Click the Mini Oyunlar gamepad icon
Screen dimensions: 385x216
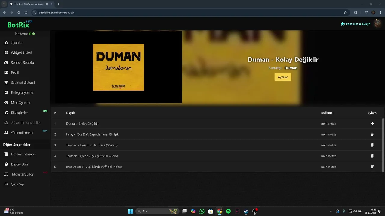pyautogui.click(x=6, y=103)
